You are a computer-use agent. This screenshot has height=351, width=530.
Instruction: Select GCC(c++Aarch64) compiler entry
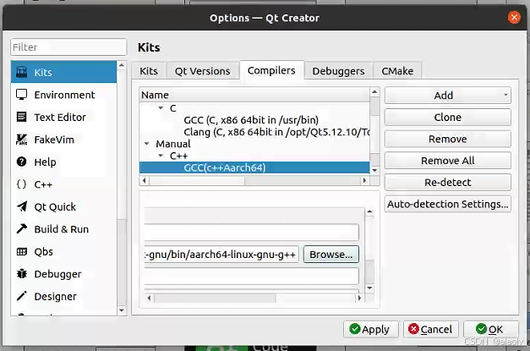tap(254, 167)
